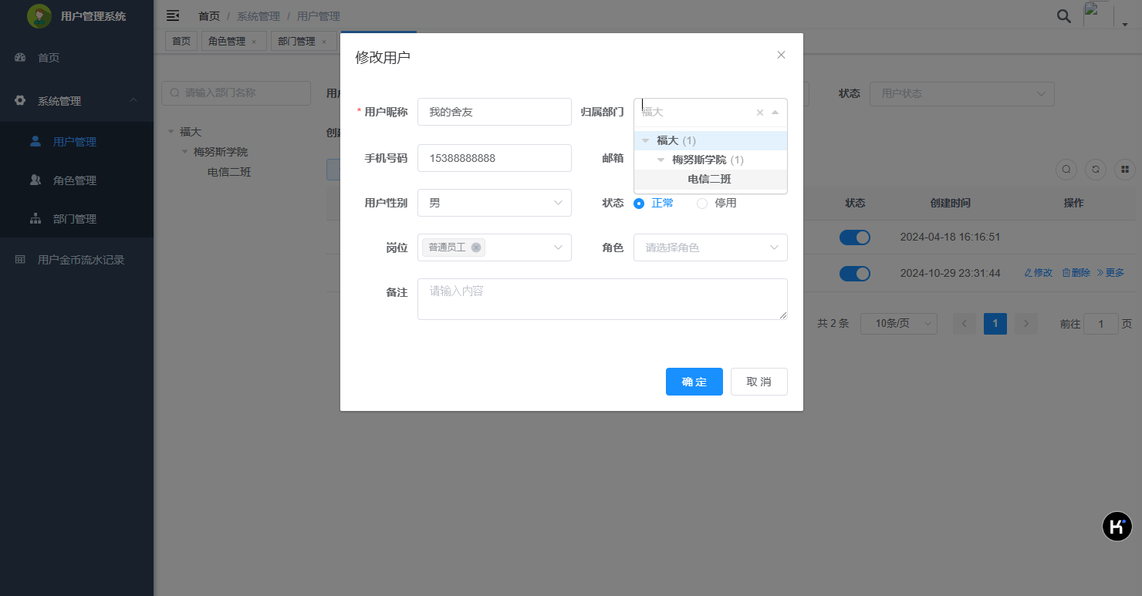Select 用户管理 in the sidebar submenu
The width and height of the screenshot is (1142, 596).
76,142
